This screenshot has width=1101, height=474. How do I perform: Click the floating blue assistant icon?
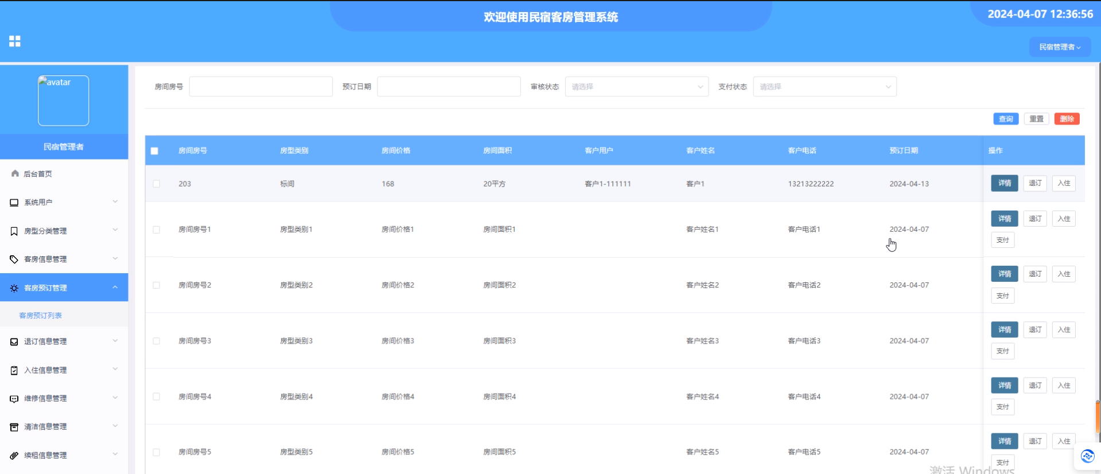point(1087,456)
